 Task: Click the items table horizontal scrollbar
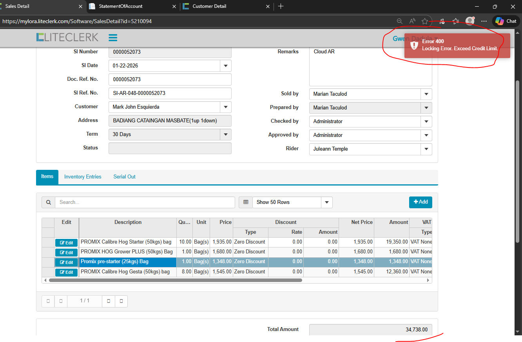tap(175, 280)
